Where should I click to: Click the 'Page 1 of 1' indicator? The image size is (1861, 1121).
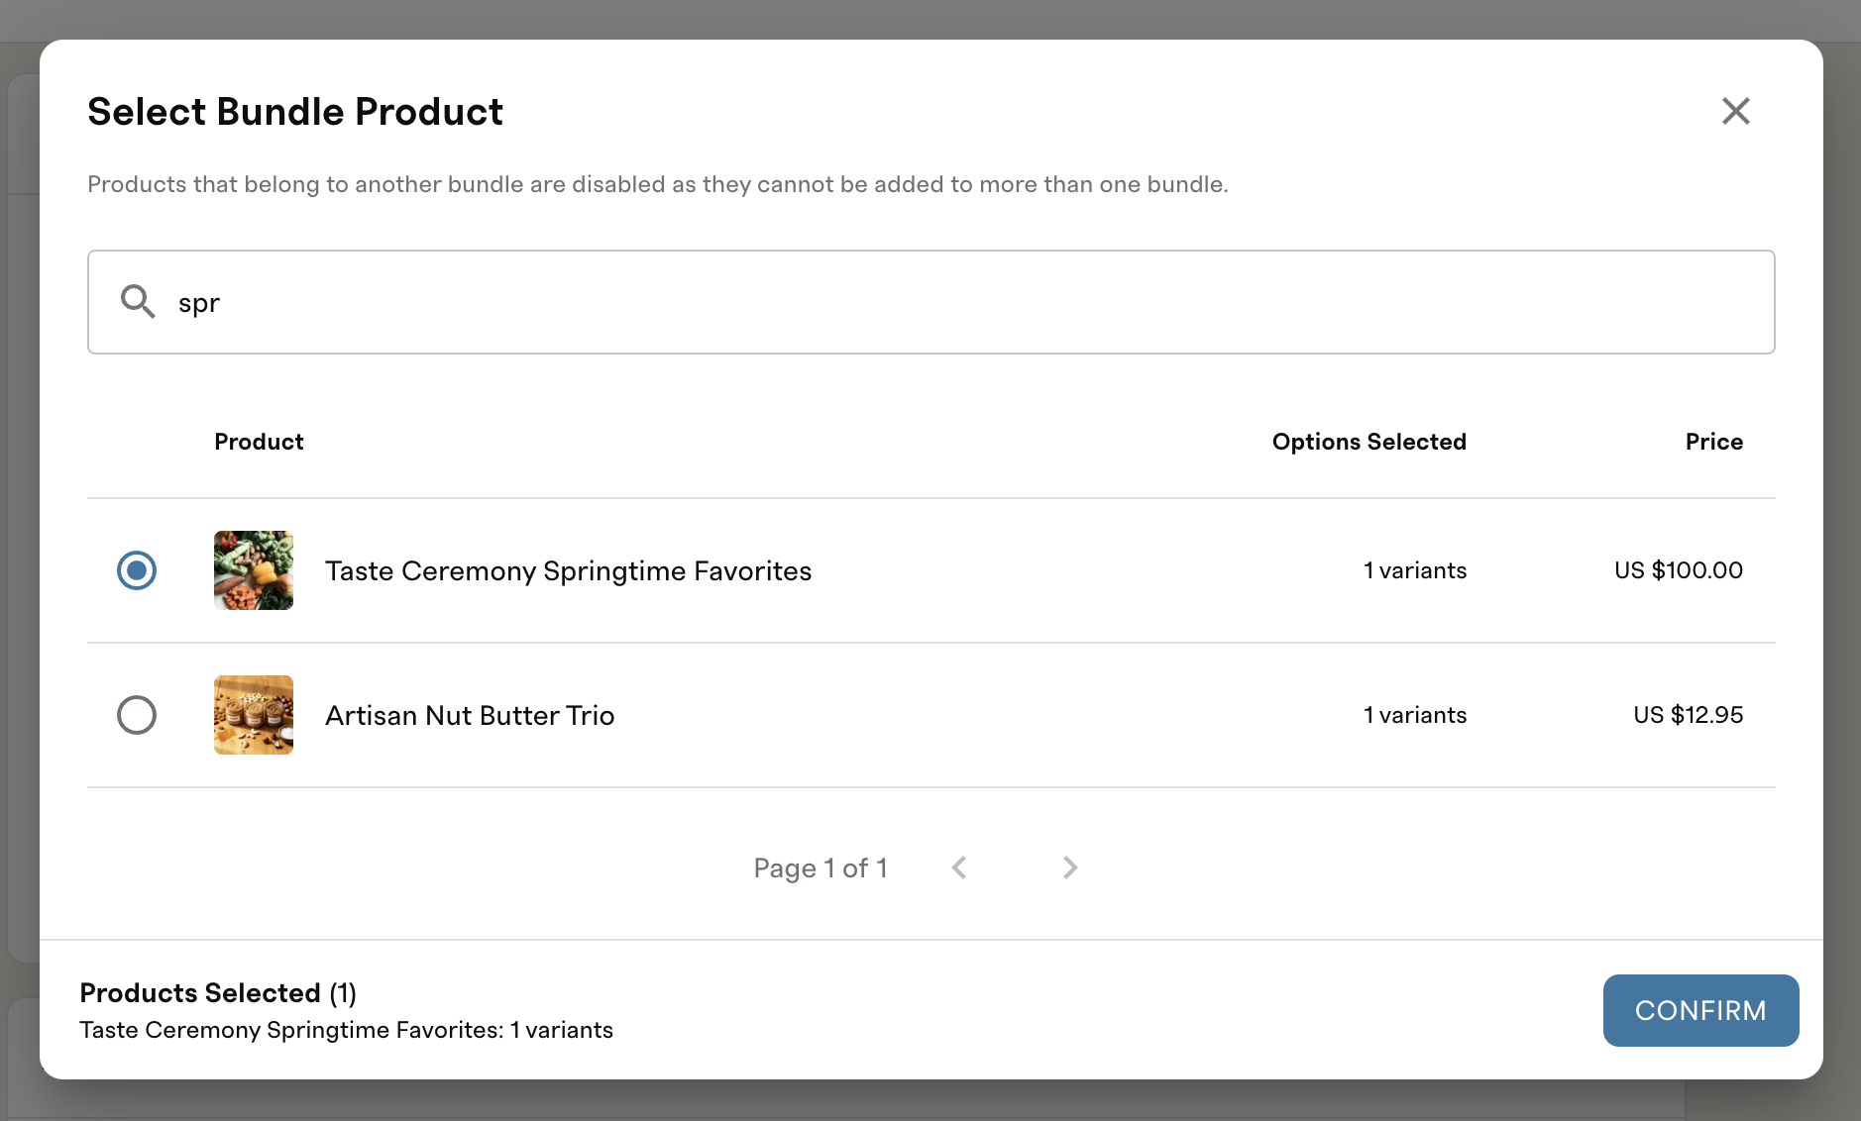[x=821, y=868]
